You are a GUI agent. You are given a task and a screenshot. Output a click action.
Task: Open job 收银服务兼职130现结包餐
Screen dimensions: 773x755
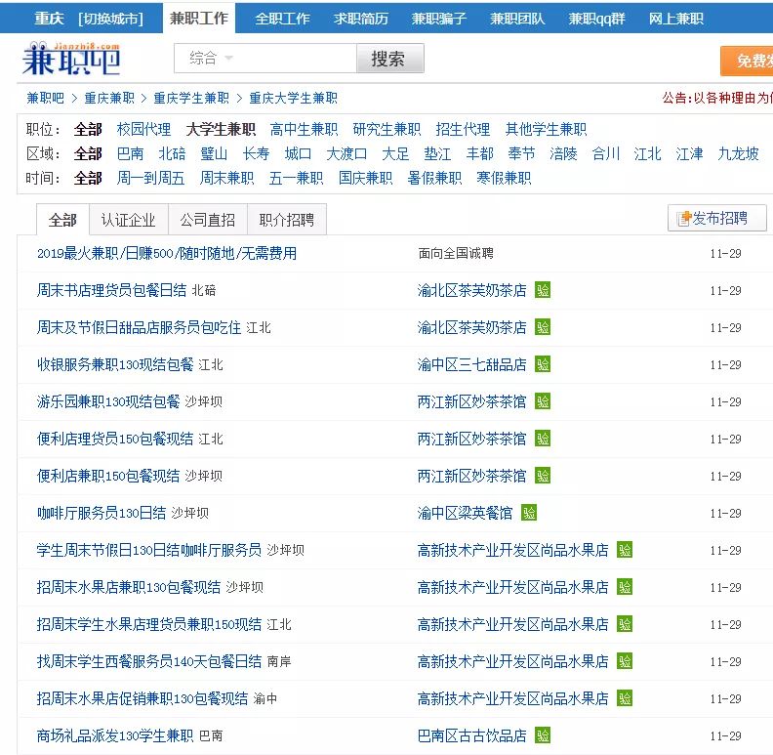115,364
